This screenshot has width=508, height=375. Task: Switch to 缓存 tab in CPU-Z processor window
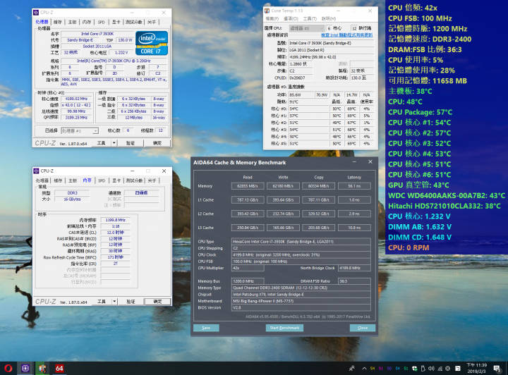[x=57, y=22]
